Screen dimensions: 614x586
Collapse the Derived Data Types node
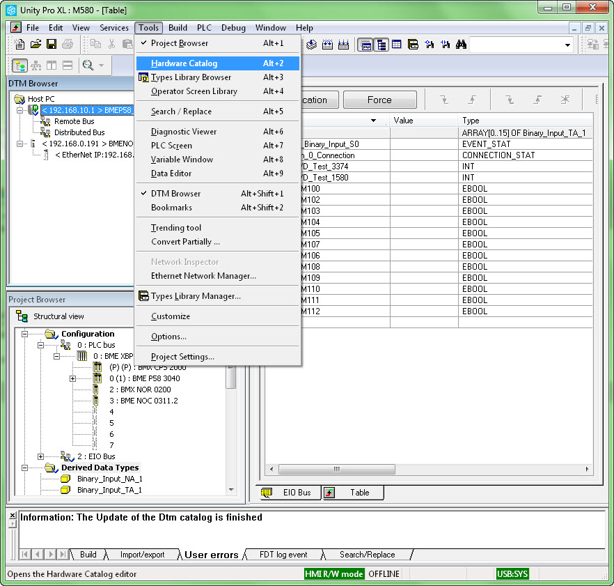(24, 468)
